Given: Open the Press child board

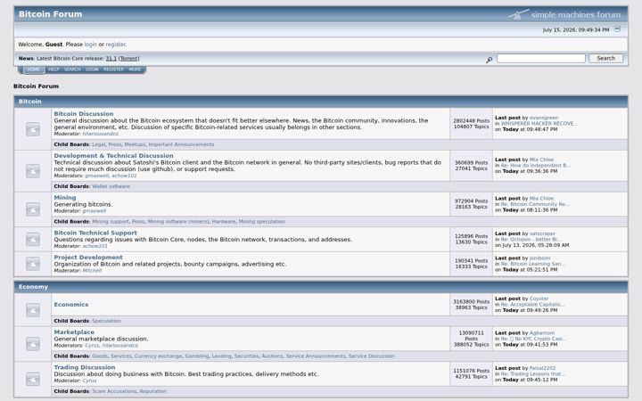Looking at the screenshot, I should pyautogui.click(x=115, y=144).
